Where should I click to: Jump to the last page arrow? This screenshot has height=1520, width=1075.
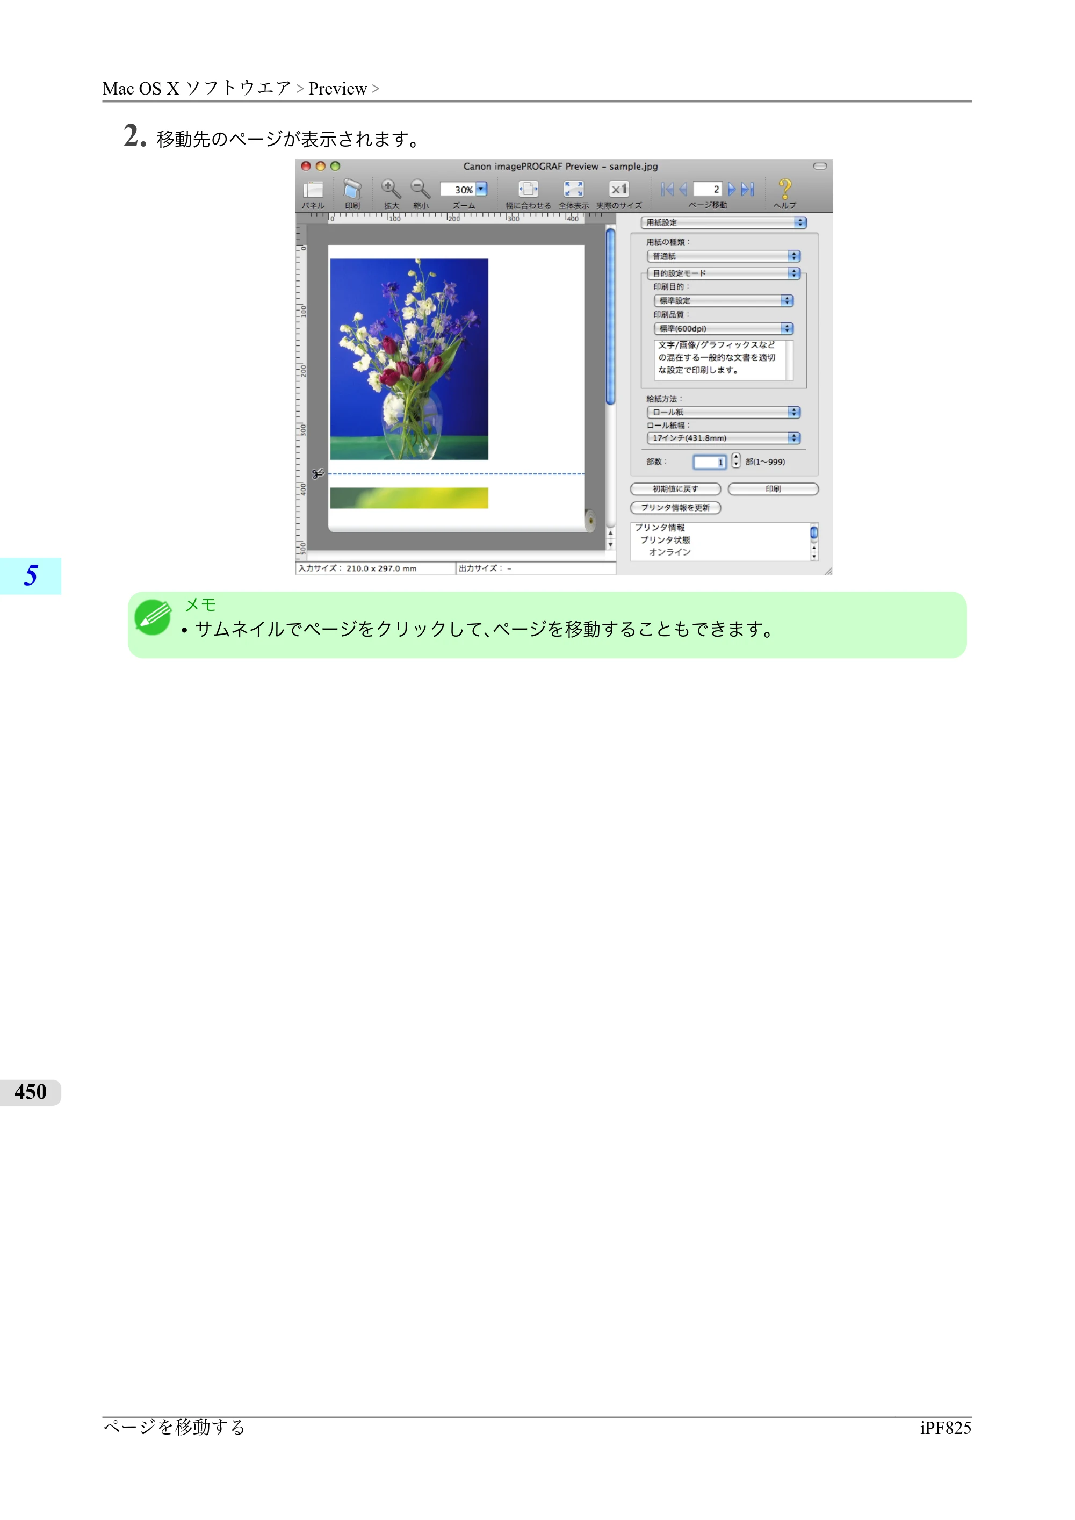pos(747,190)
